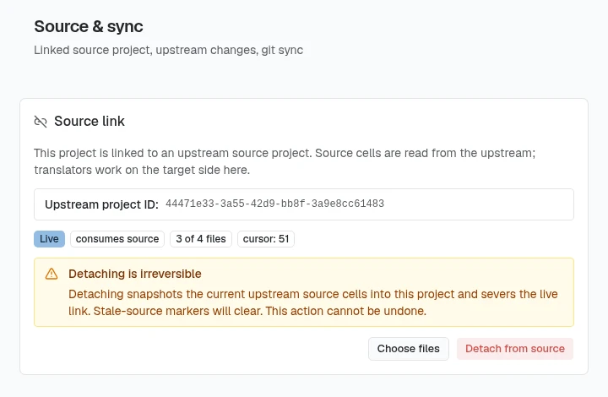
Task: Click the unlink icon beside Source link
Action: point(41,122)
